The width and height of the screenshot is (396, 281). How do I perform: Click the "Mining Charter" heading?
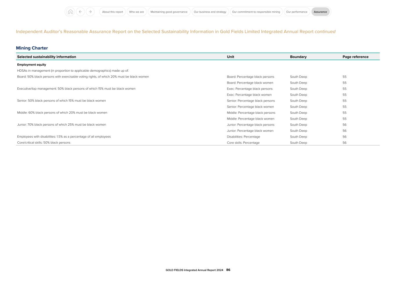[32, 48]
